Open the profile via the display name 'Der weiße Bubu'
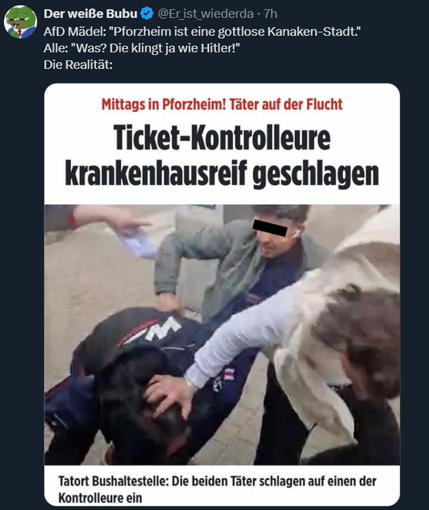 pyautogui.click(x=91, y=14)
